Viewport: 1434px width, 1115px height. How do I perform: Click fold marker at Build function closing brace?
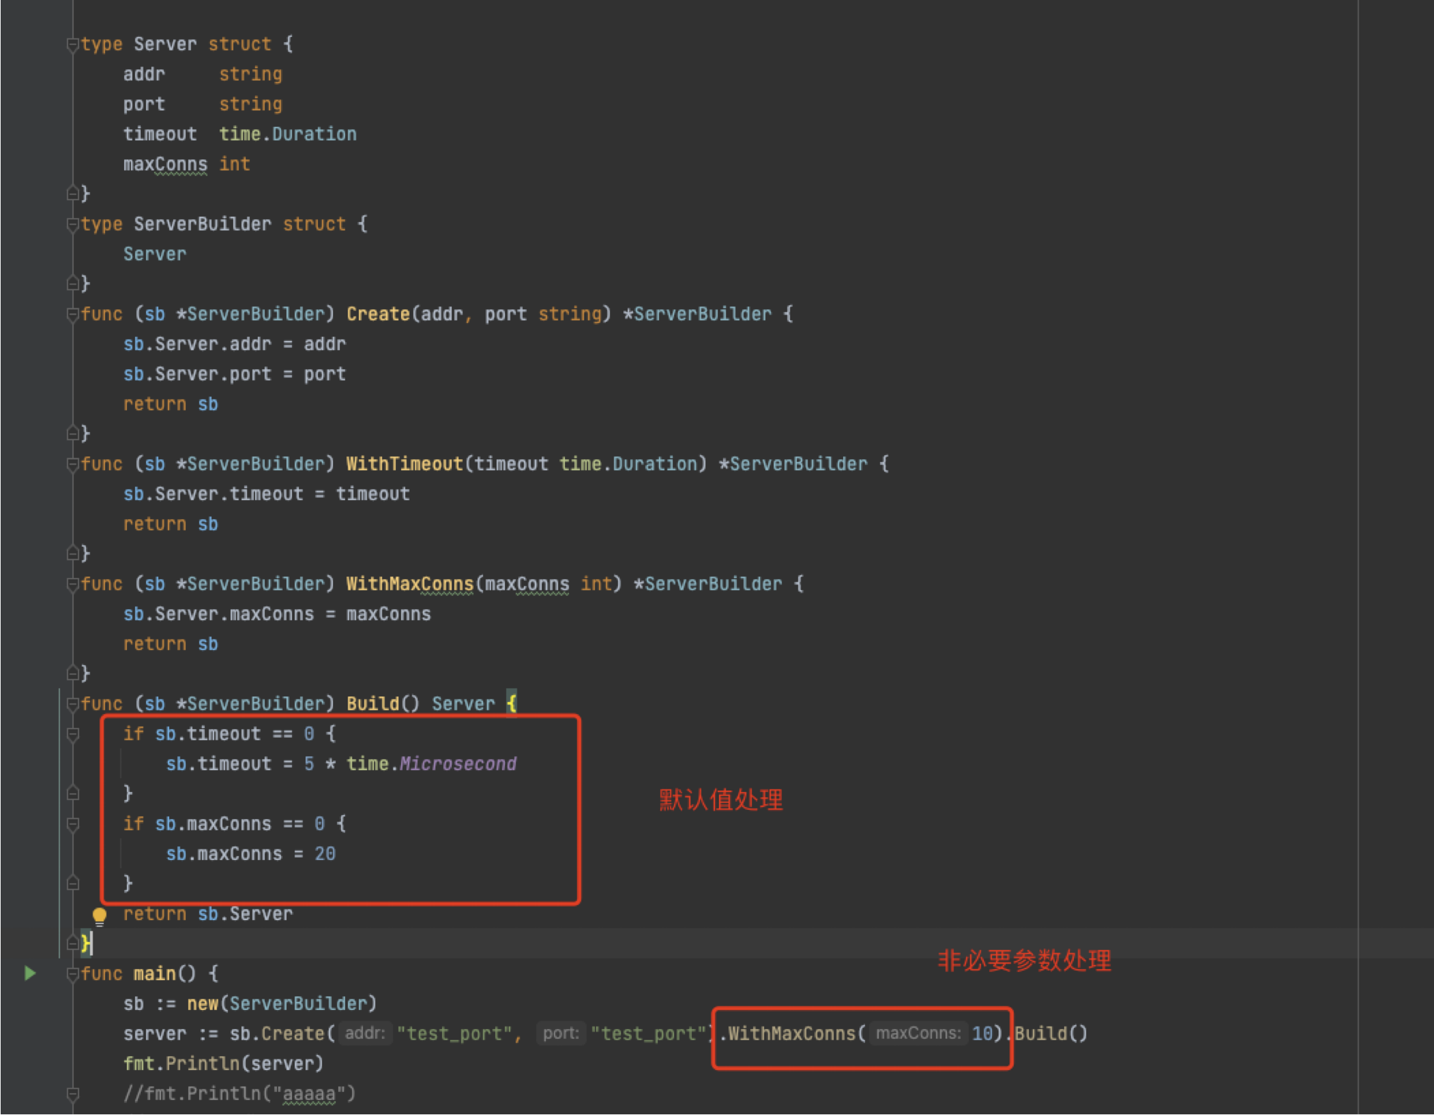(73, 943)
